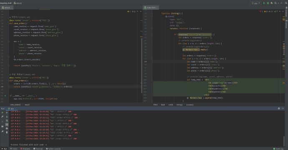Open the Python Console tool window

pyautogui.click(x=53, y=149)
